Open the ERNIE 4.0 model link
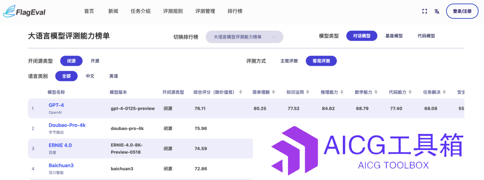This screenshot has width=484, height=180. click(x=60, y=145)
